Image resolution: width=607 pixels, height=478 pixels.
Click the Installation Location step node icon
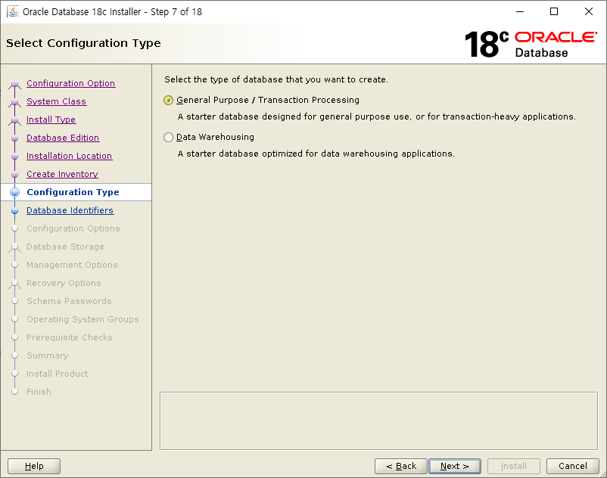(14, 157)
